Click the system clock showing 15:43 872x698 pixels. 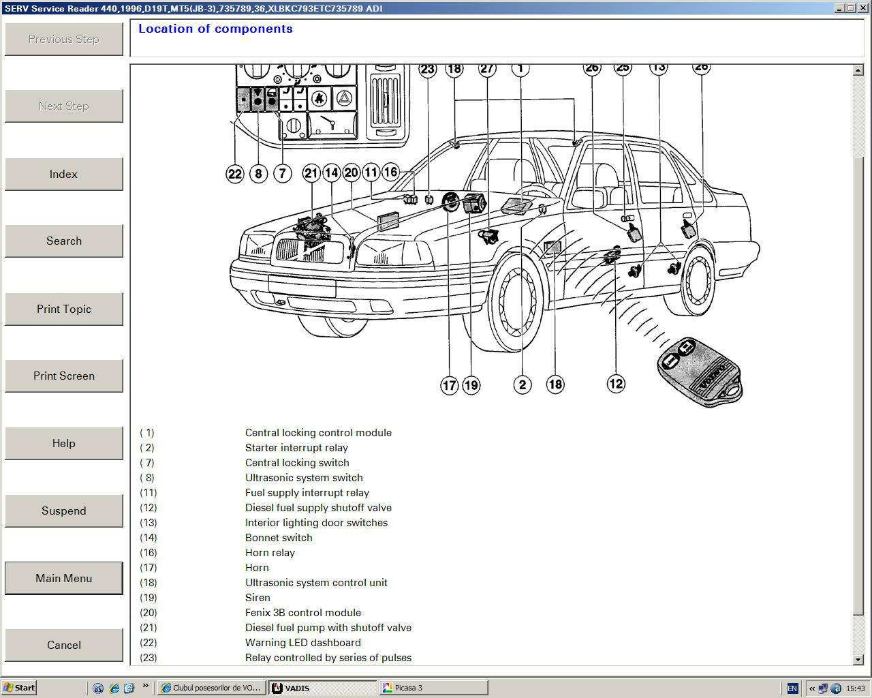[x=855, y=688]
